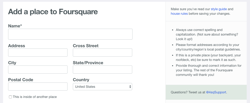Image resolution: width=250 pixels, height=103 pixels.
Task: Click the Name* field label
Action: pos(15,26)
